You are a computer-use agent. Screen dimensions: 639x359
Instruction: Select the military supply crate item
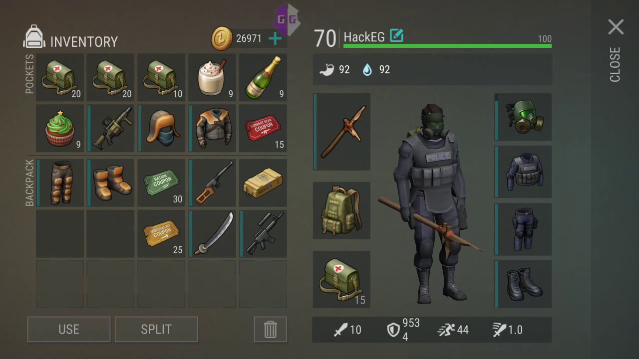pos(263,183)
